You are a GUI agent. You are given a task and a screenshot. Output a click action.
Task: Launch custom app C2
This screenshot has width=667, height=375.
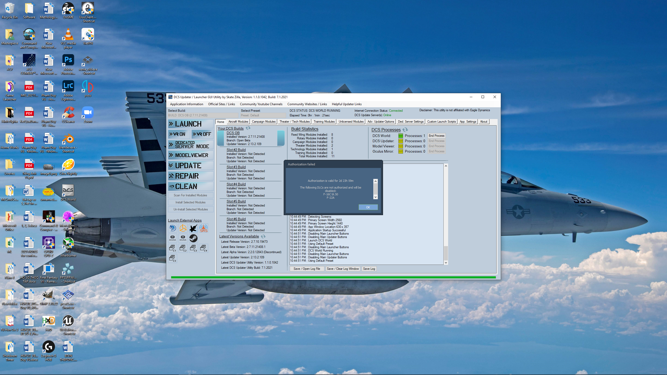click(183, 248)
